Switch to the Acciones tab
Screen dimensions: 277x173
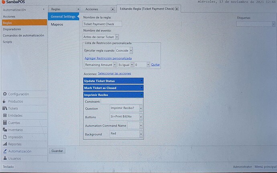click(x=92, y=9)
